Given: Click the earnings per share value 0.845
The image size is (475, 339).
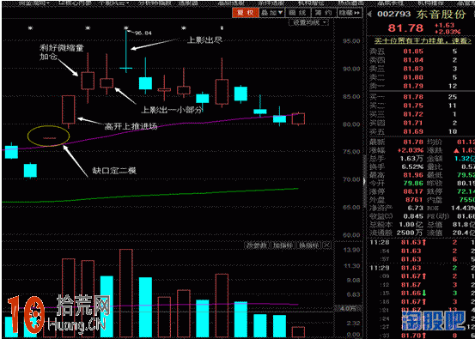Looking at the screenshot, I should [413, 216].
